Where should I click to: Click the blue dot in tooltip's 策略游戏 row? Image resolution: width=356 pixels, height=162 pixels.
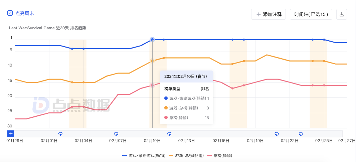coord(166,98)
